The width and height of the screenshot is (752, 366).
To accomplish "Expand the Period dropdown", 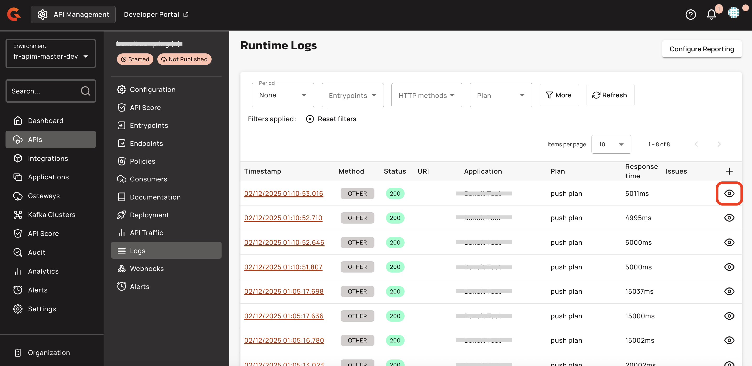I will (283, 95).
